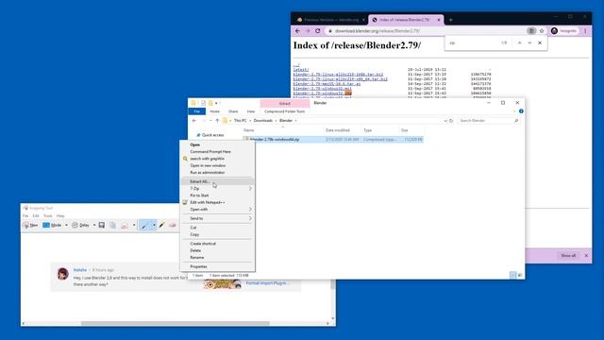Open the File tab in Explorer ribbon
This screenshot has width=604, height=340.
point(197,111)
